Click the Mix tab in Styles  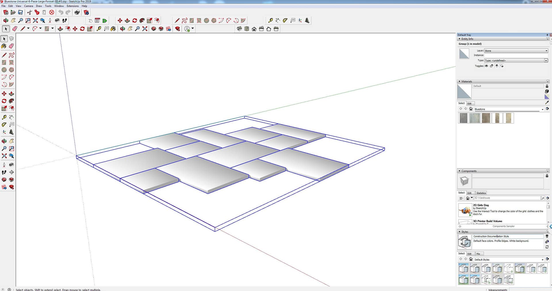[478, 254]
